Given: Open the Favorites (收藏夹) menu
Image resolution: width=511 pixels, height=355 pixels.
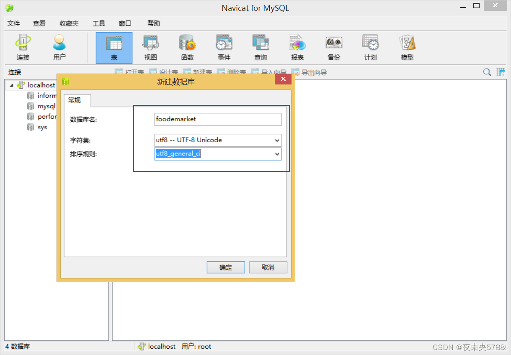Looking at the screenshot, I should [69, 23].
